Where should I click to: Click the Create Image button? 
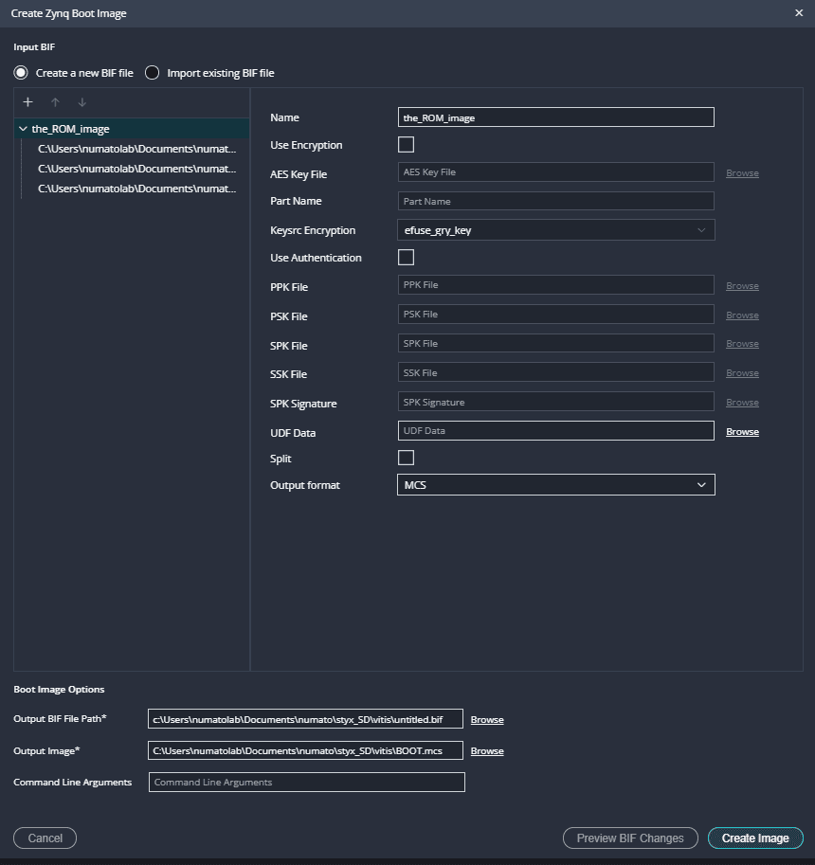[754, 838]
